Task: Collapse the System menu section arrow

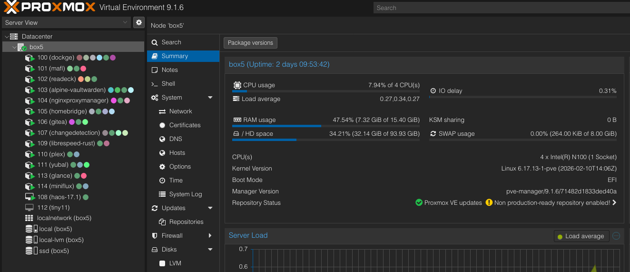Action: coord(210,98)
